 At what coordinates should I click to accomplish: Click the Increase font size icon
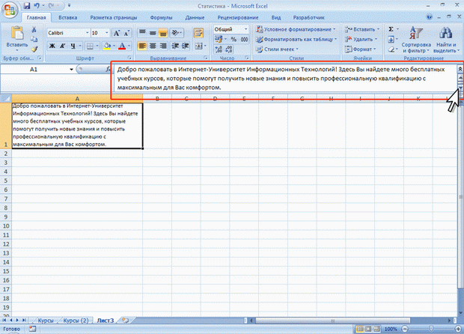click(x=117, y=33)
